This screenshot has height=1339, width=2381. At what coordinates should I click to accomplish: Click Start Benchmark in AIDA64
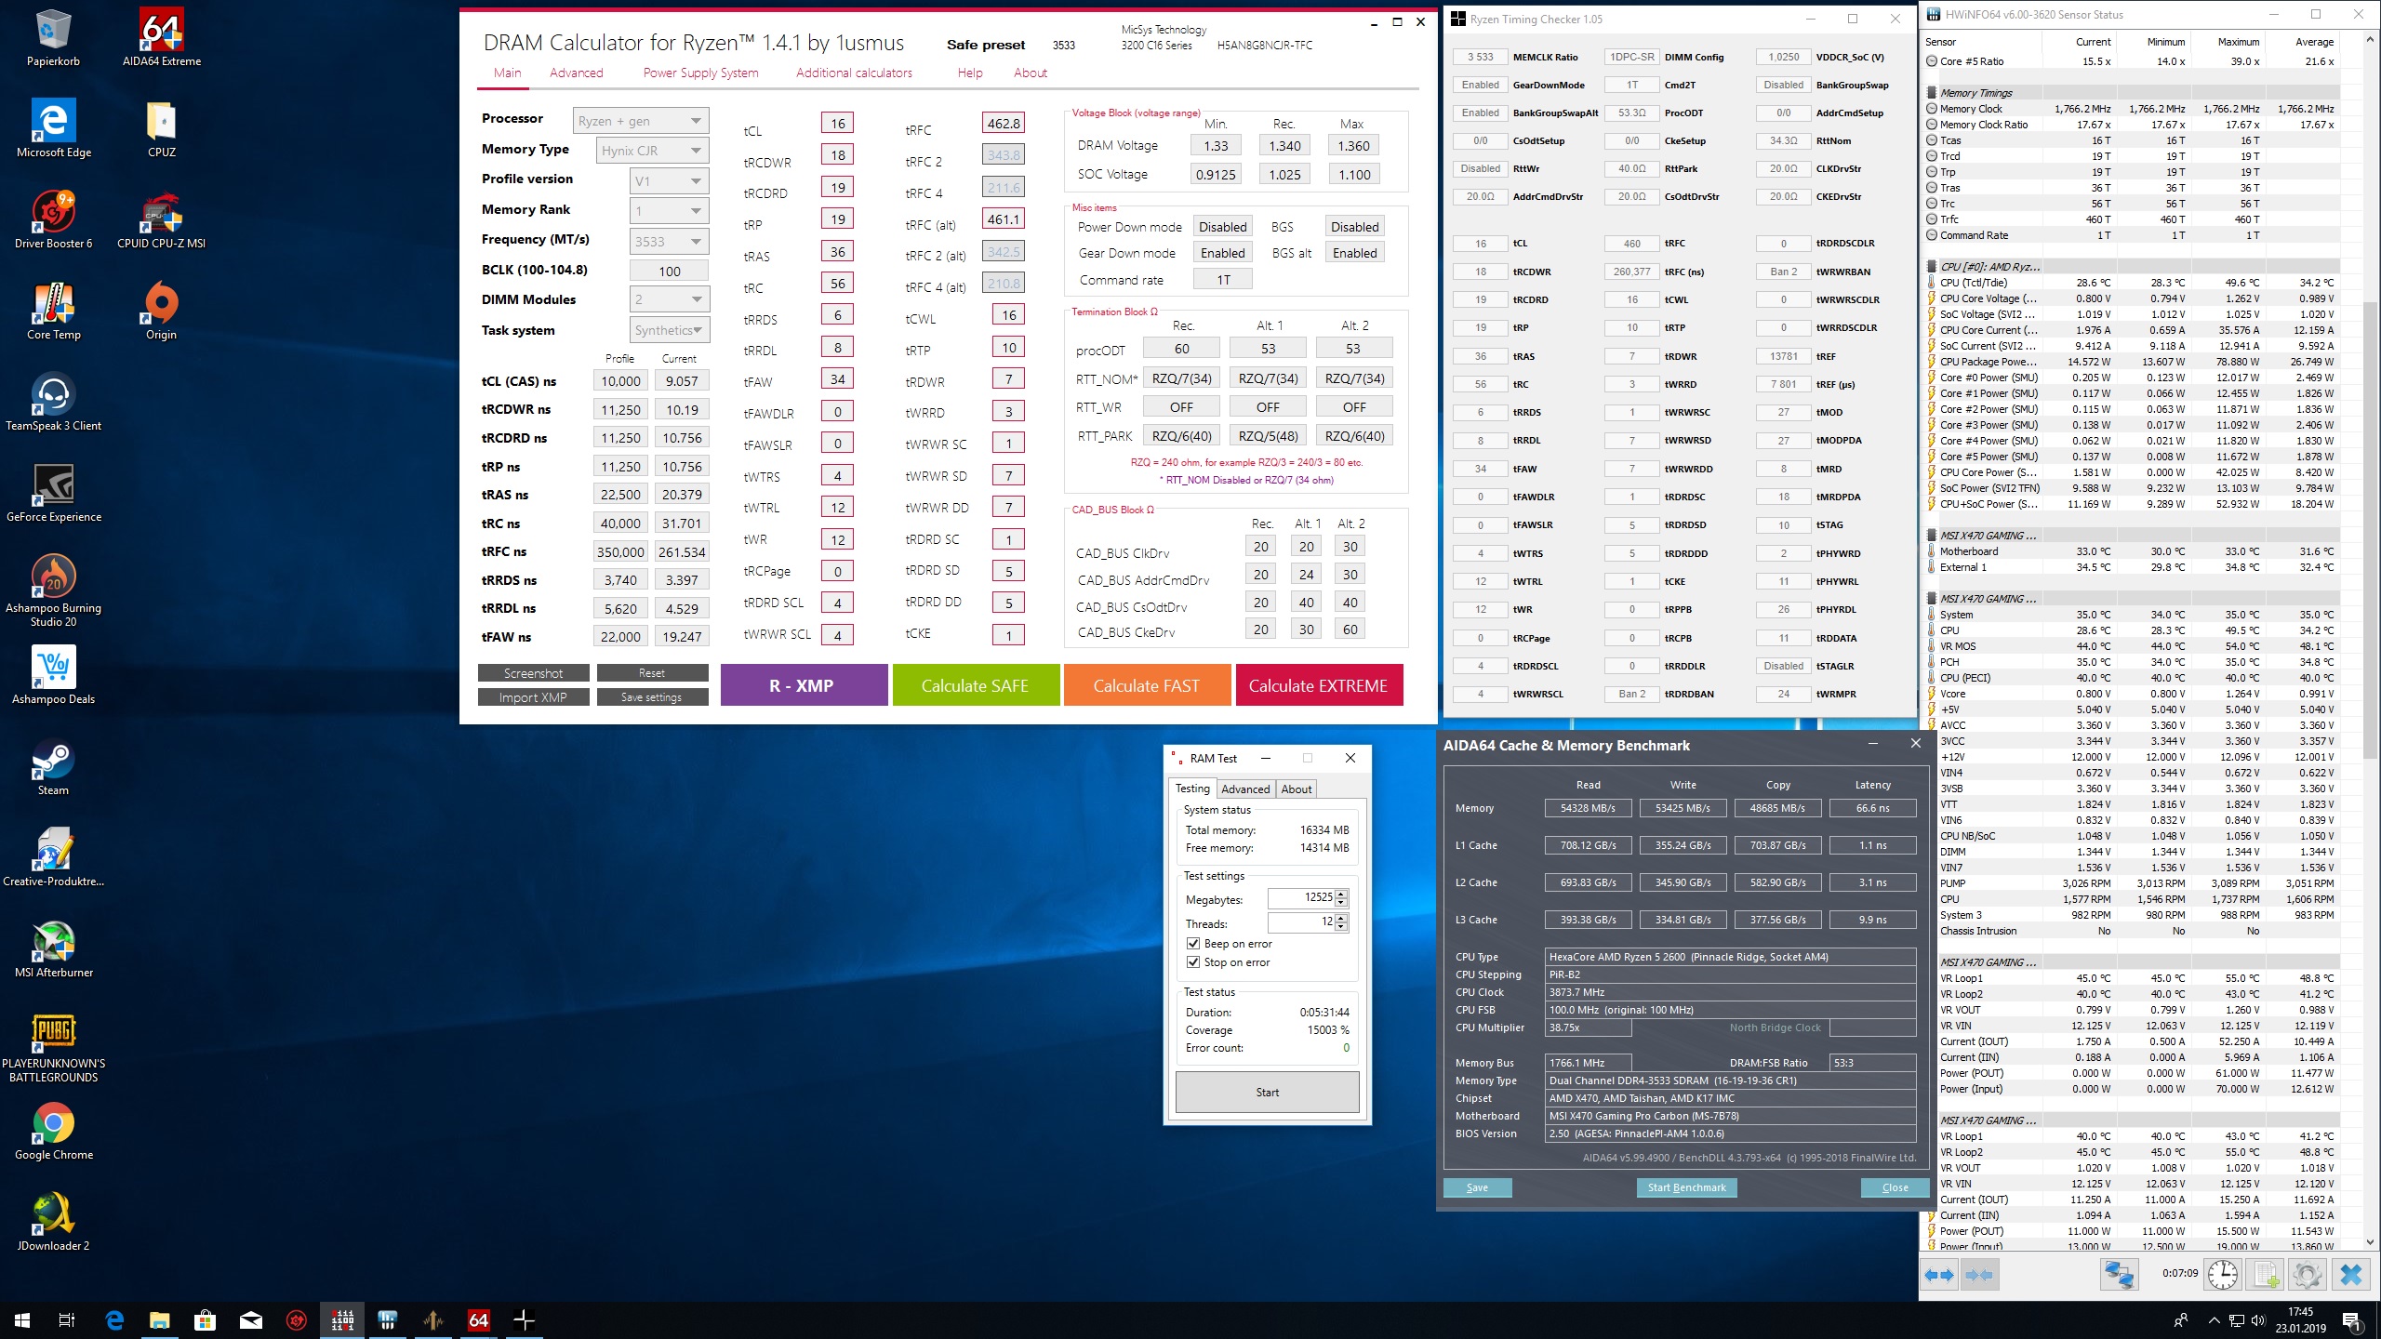pos(1686,1187)
